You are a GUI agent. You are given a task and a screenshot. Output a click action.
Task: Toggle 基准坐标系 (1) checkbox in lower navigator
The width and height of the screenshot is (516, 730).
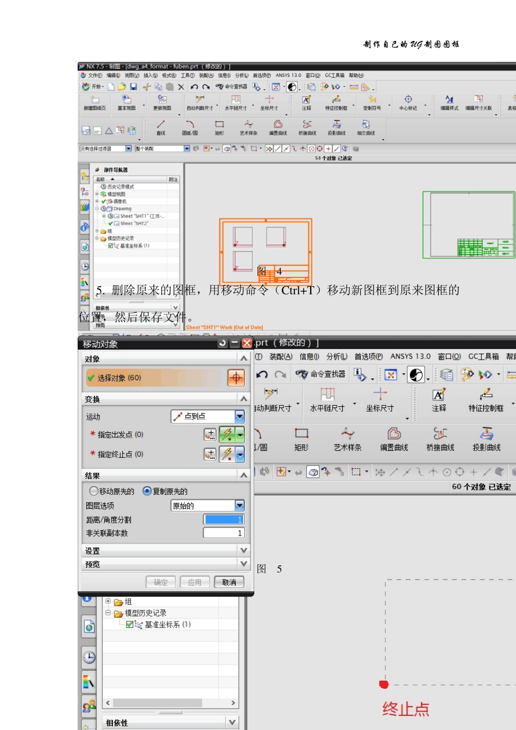130,625
